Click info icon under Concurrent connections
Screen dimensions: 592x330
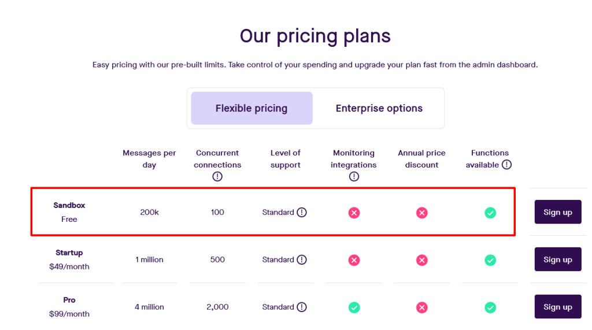tap(217, 177)
